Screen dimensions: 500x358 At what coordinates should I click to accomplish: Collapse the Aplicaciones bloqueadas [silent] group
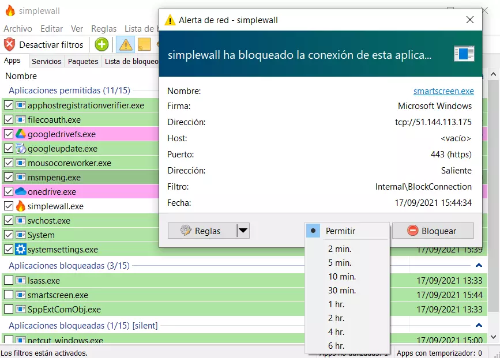(479, 325)
